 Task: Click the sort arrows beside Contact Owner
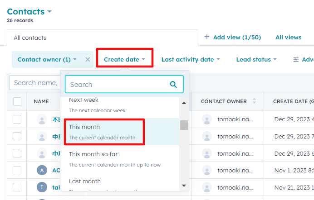(x=254, y=101)
